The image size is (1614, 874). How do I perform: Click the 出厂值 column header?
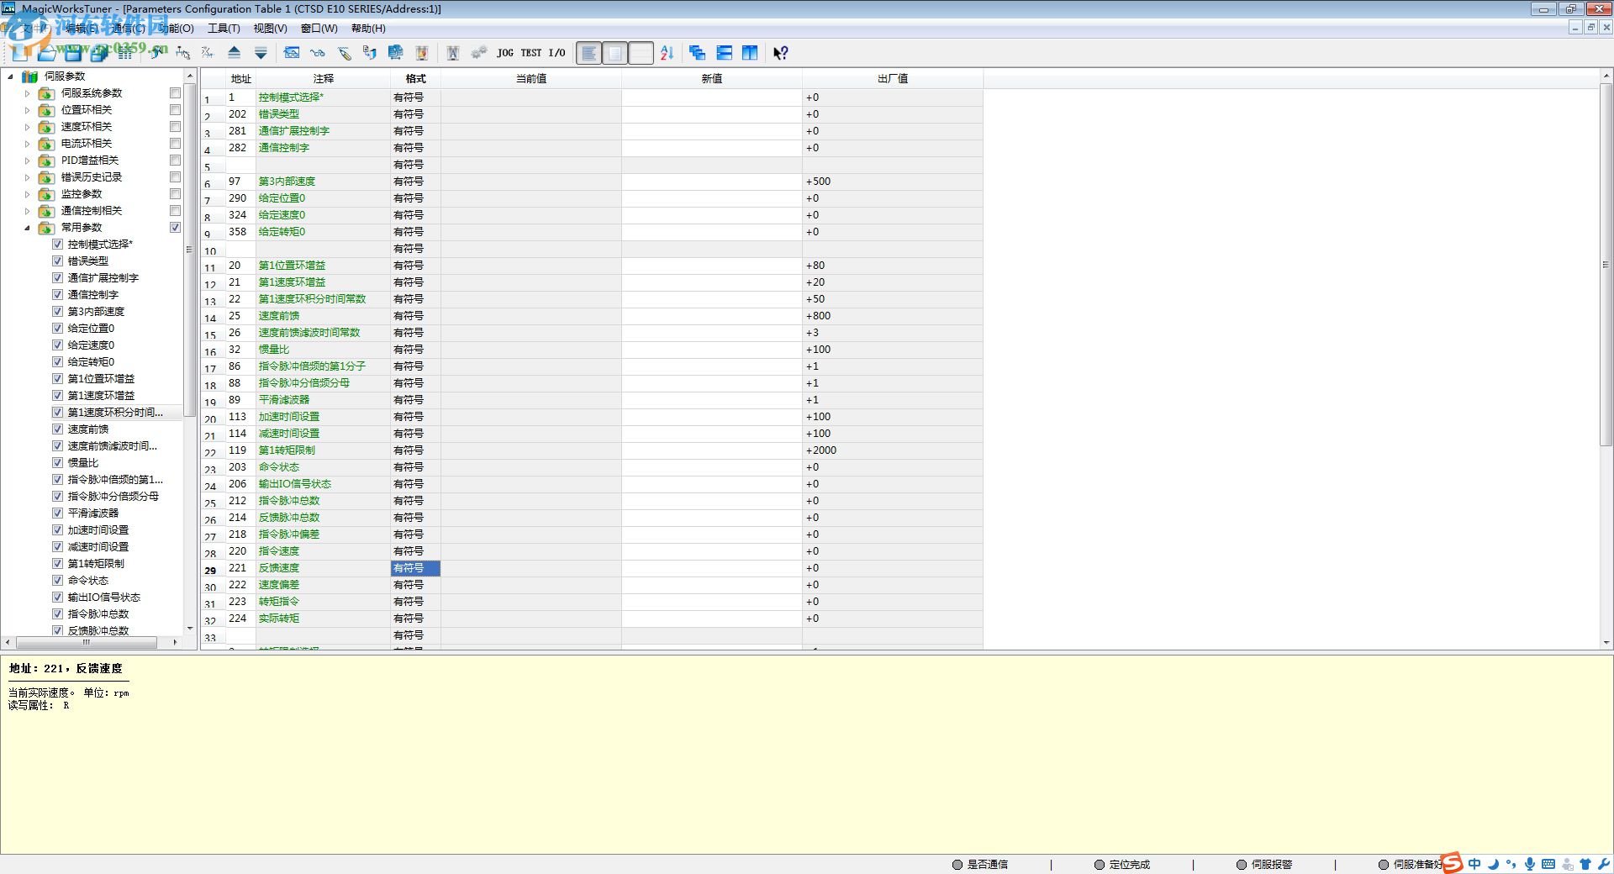[893, 79]
